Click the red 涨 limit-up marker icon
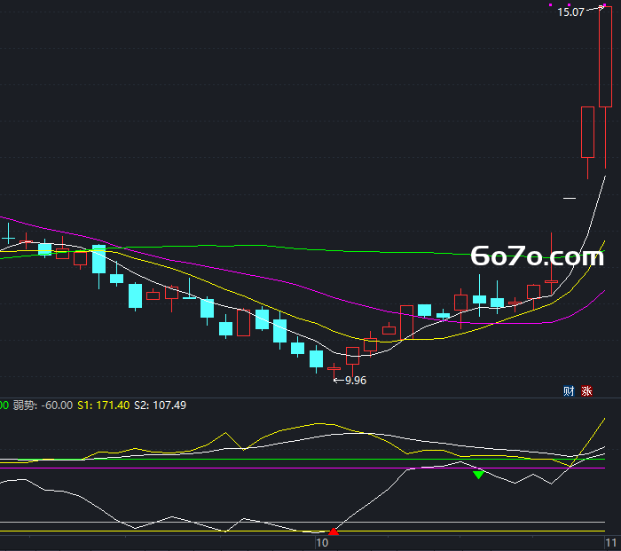The image size is (621, 551). pyautogui.click(x=587, y=391)
